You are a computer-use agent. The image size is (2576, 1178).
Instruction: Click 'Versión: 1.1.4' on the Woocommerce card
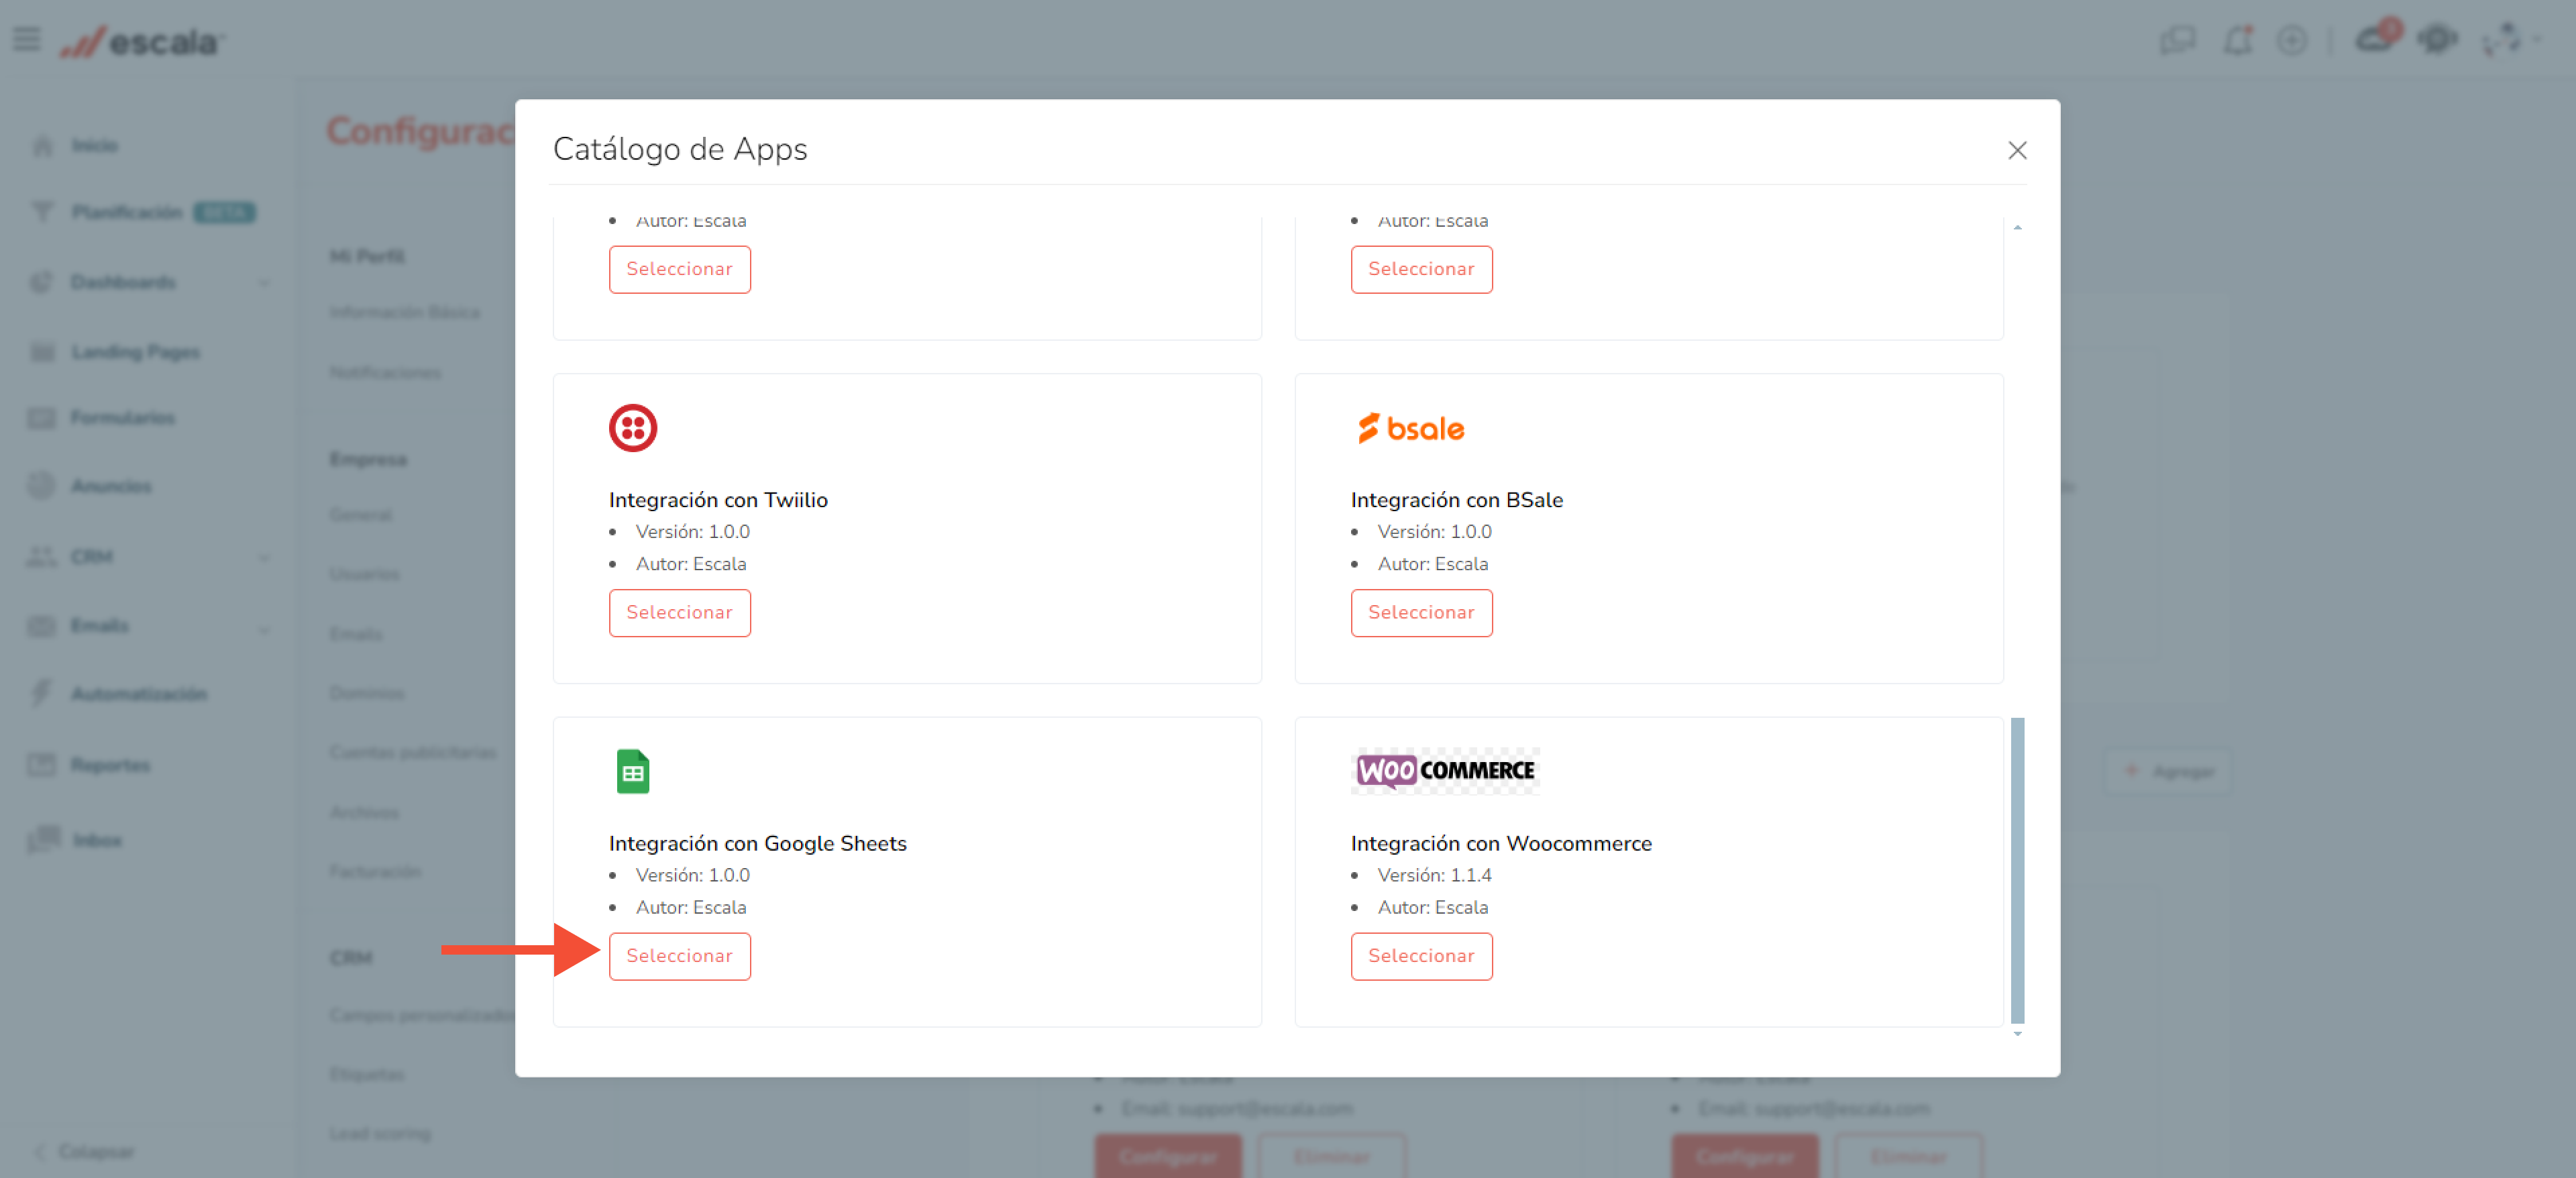[x=1434, y=875]
